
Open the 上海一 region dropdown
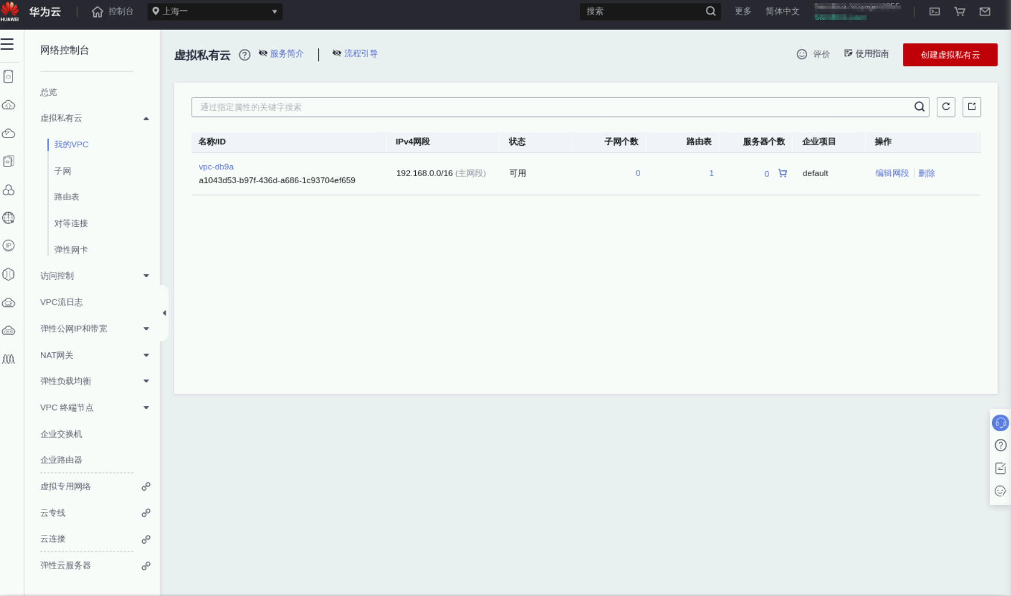(x=215, y=12)
